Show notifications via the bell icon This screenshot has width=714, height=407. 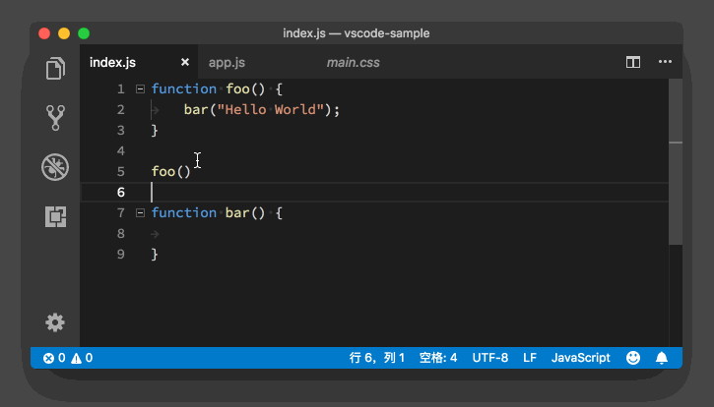662,358
